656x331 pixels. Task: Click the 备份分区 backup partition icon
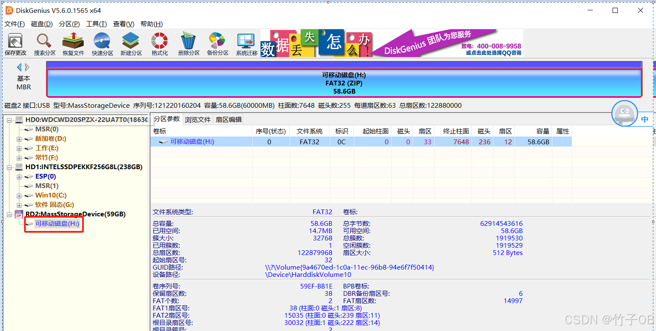pyautogui.click(x=217, y=43)
